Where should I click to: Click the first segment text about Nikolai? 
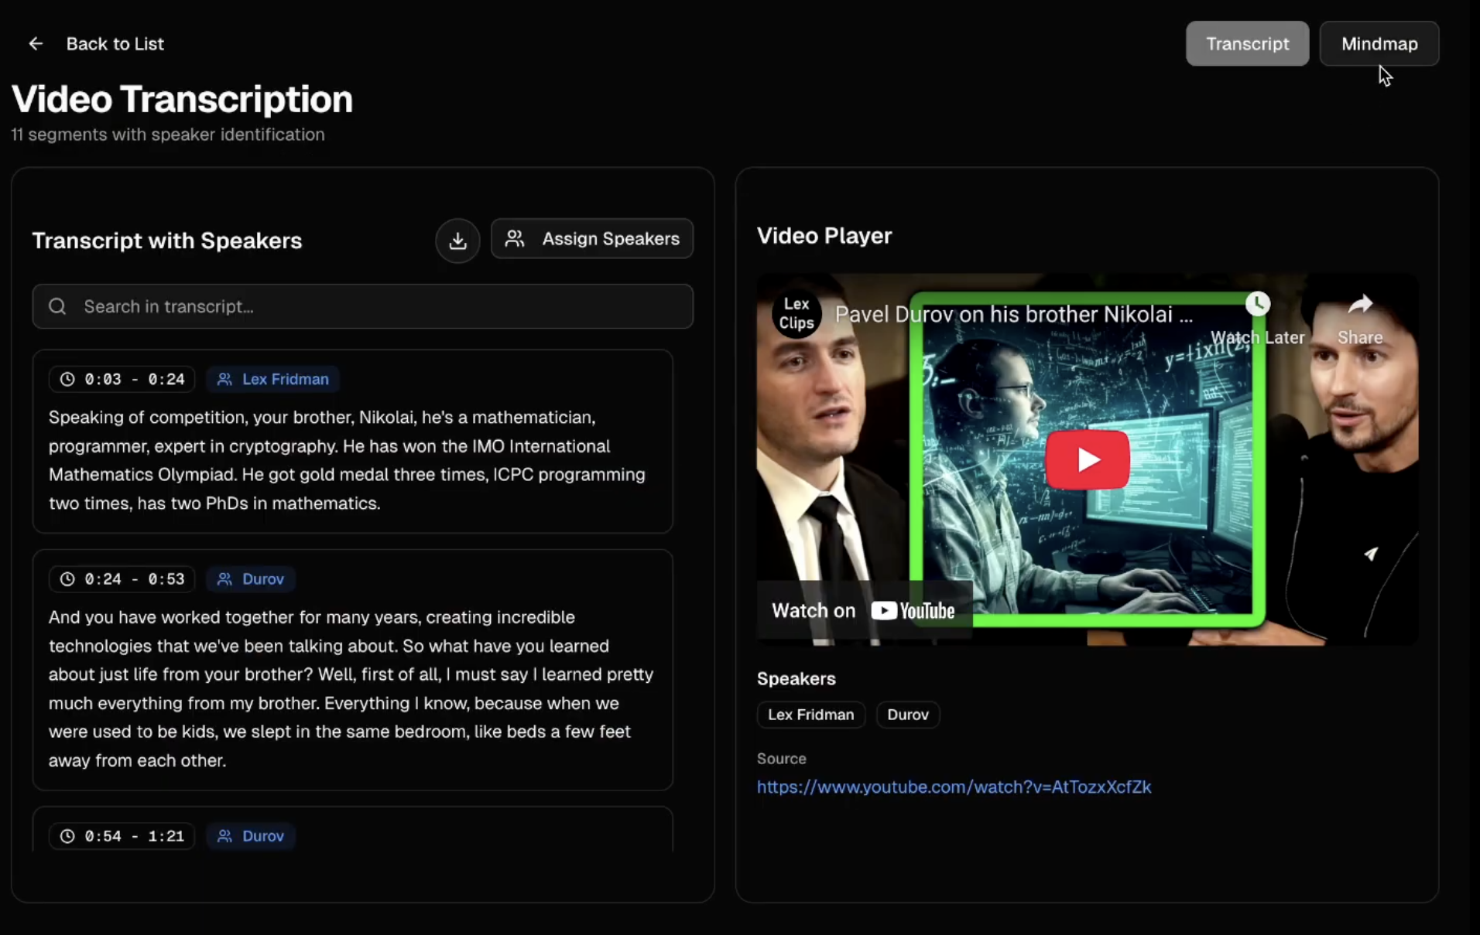pyautogui.click(x=347, y=460)
